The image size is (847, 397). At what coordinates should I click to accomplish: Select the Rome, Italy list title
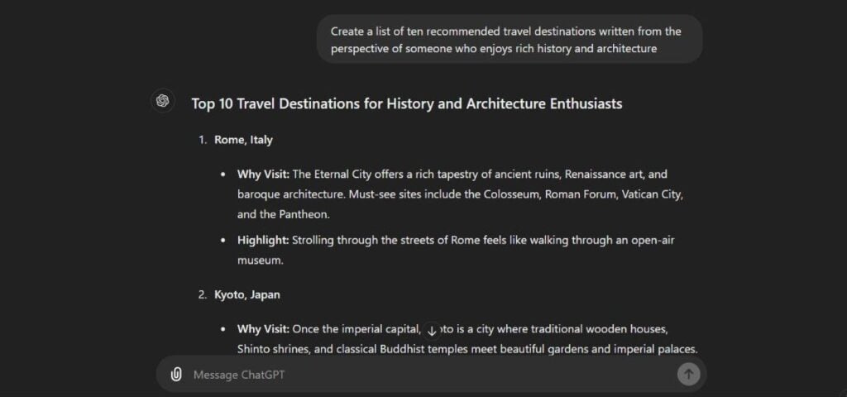tap(243, 140)
